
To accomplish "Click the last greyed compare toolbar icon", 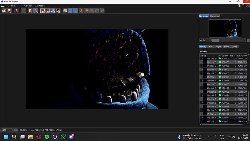I will (x=102, y=11).
